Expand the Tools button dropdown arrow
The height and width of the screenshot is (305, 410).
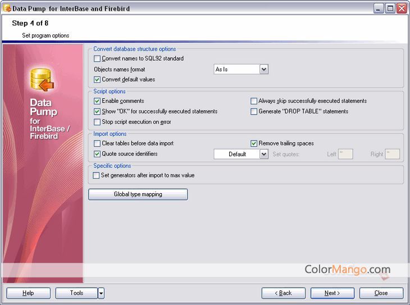coord(101,293)
